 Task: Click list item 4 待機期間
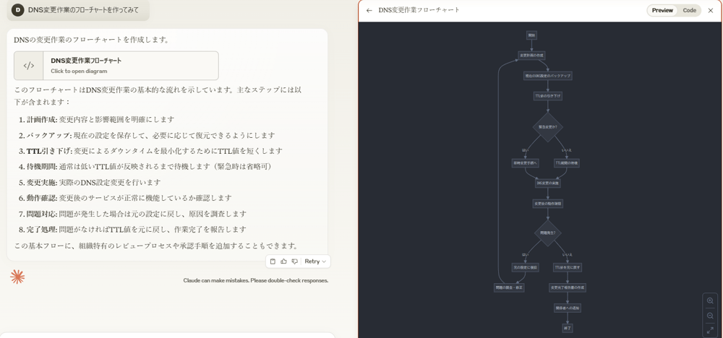(x=146, y=166)
